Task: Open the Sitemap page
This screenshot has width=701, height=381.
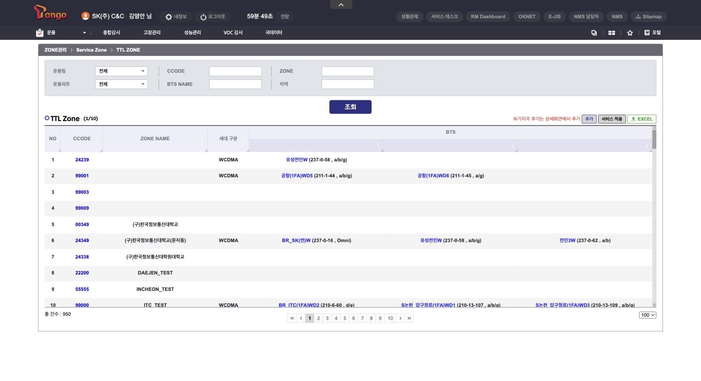Action: coord(648,16)
